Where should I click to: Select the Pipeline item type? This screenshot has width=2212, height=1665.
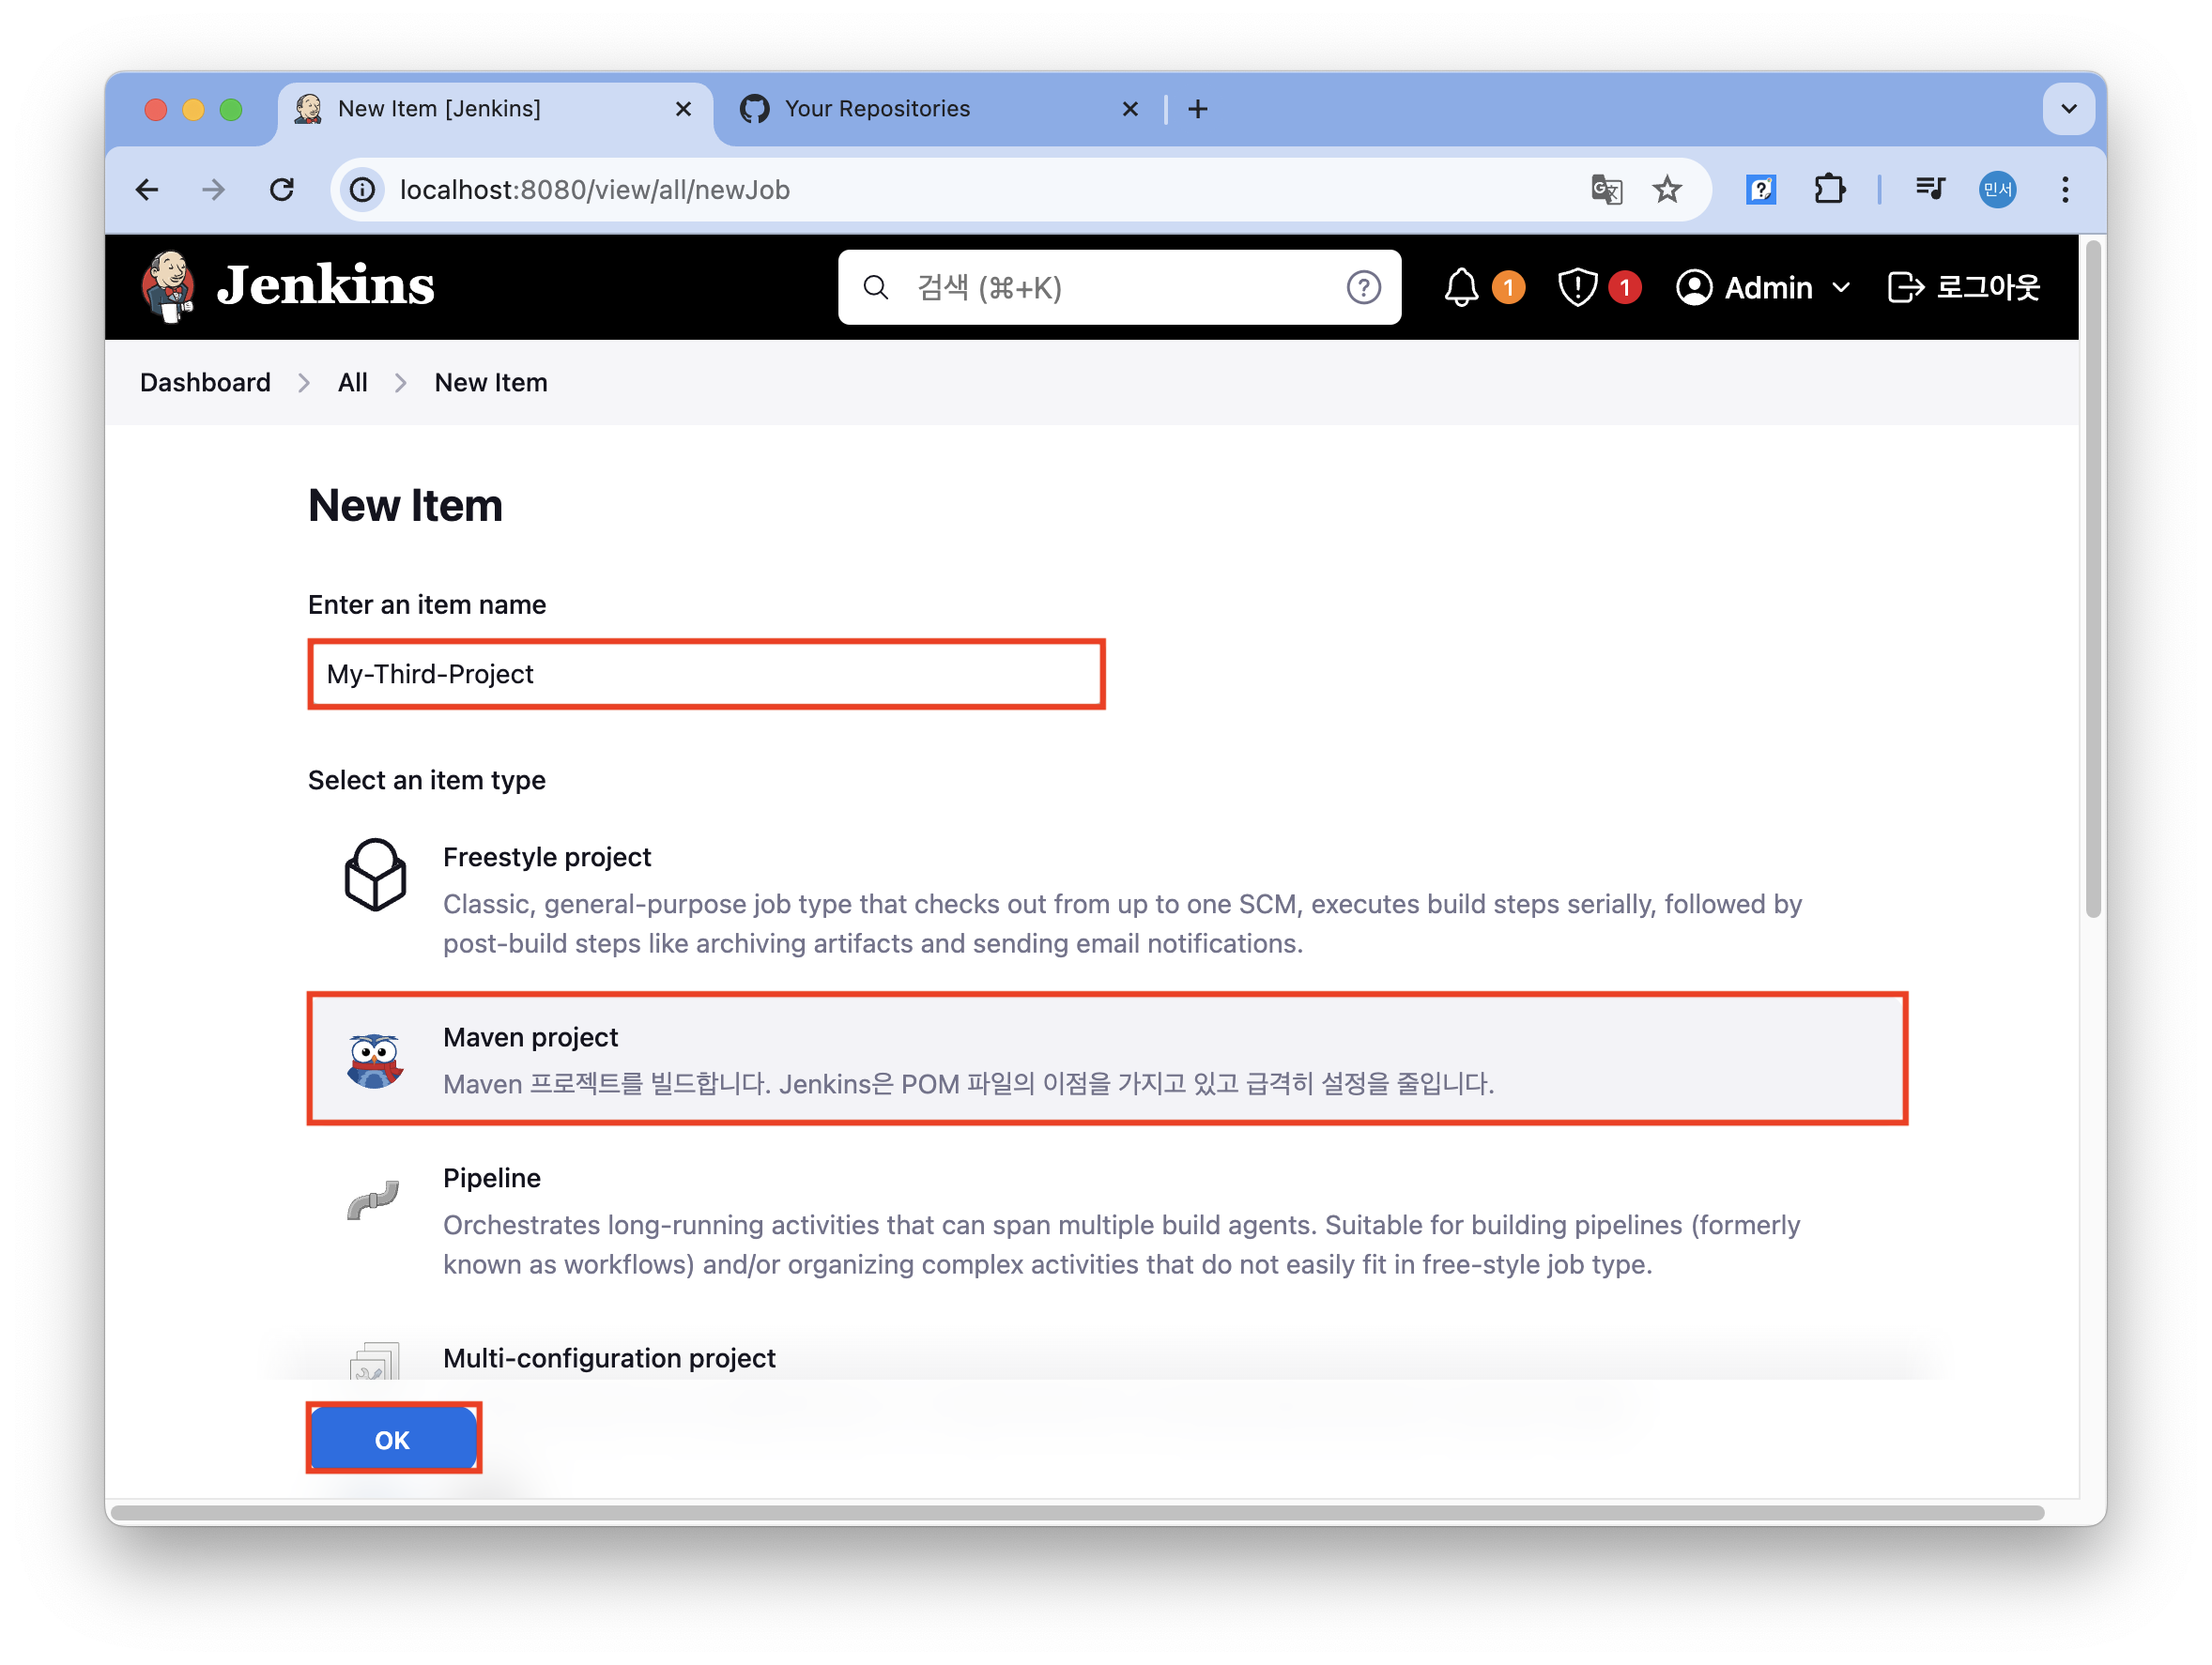point(491,1178)
